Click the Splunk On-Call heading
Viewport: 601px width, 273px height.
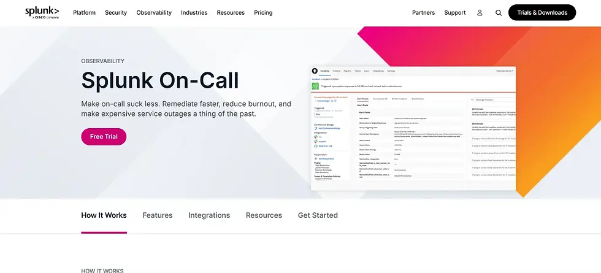click(160, 80)
